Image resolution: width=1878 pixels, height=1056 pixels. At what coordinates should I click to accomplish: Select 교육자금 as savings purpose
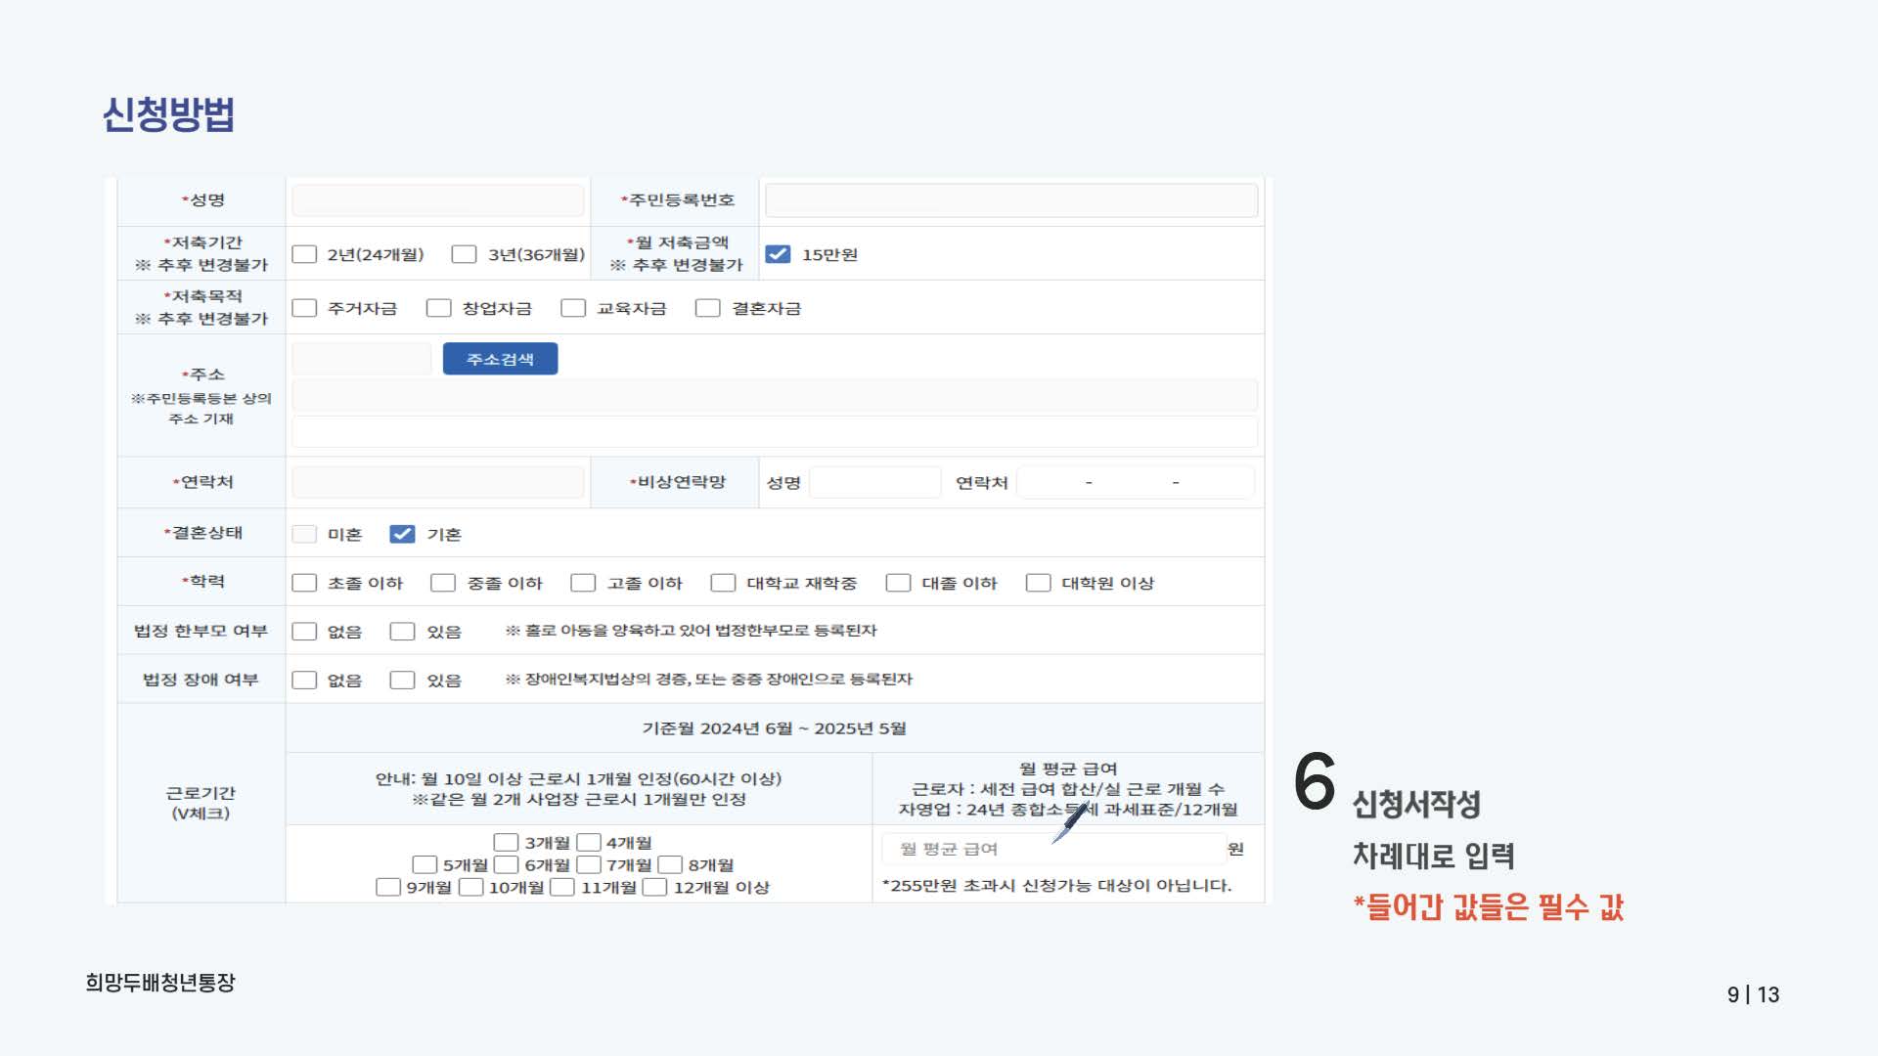coord(574,307)
